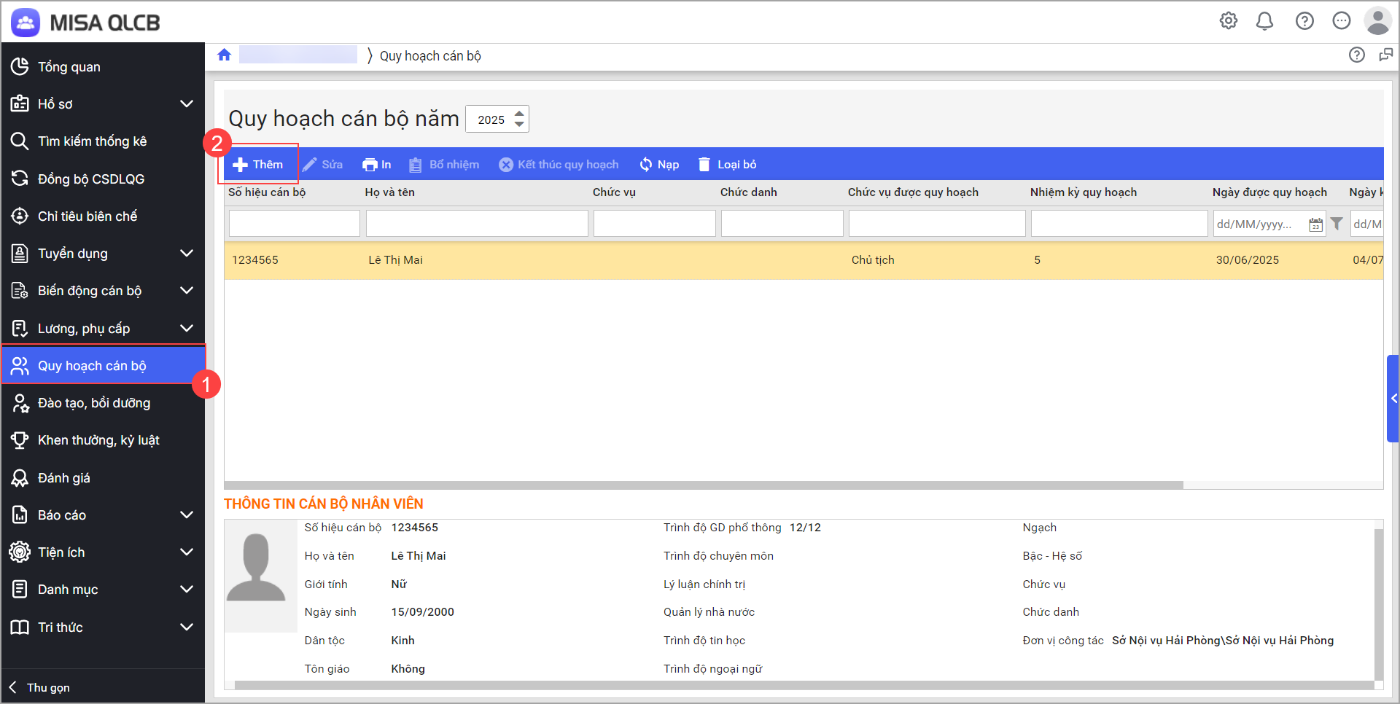
Task: Click the Thêm add button
Action: 258,165
